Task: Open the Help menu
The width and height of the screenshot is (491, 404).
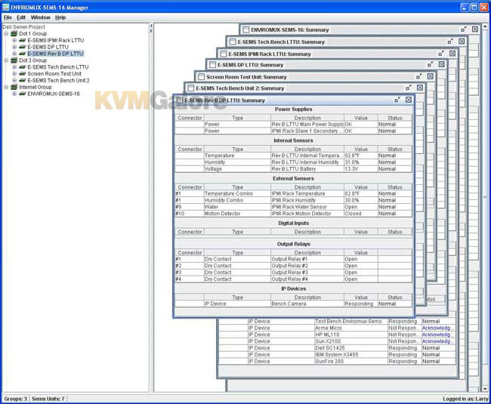Action: [x=60, y=17]
